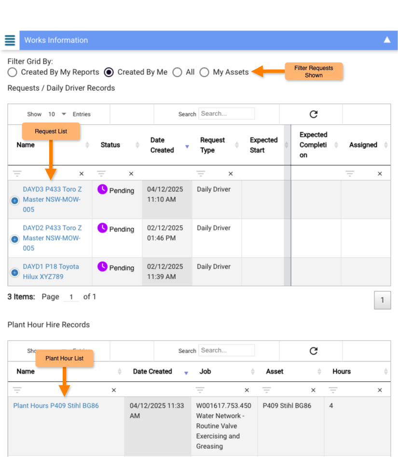Screen dimensions: 398x457
Task: Open Asset column filter
Action: pos(266,390)
